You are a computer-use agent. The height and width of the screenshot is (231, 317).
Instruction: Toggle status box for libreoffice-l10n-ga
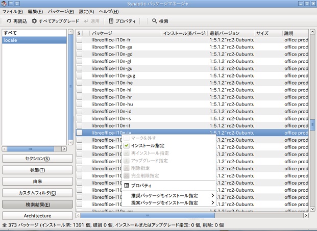[x=80, y=47]
